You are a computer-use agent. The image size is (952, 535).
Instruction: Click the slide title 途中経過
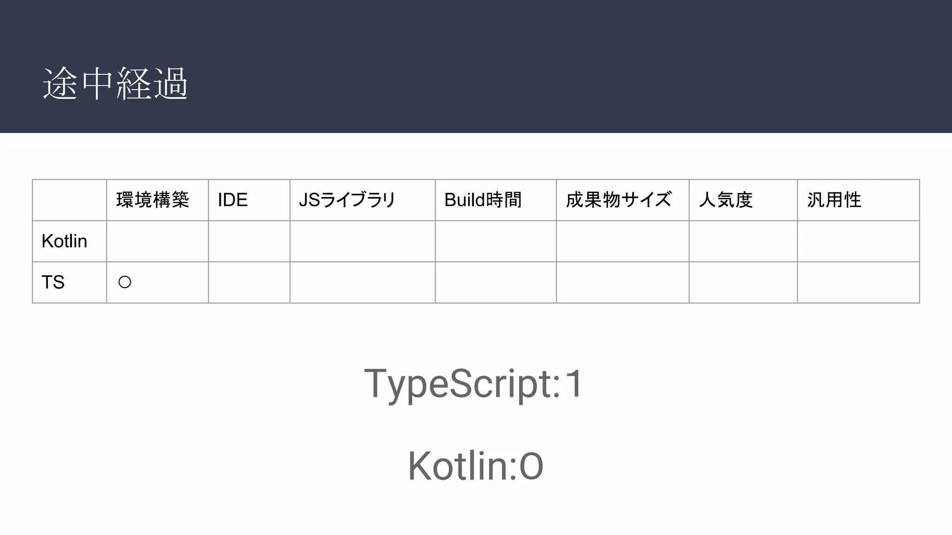click(115, 84)
